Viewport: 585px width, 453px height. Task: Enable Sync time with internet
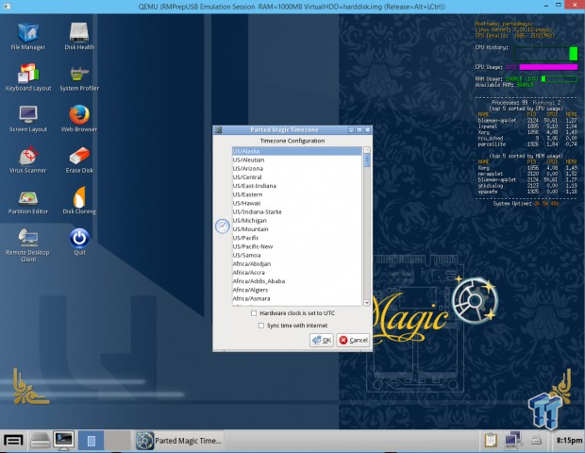(261, 326)
